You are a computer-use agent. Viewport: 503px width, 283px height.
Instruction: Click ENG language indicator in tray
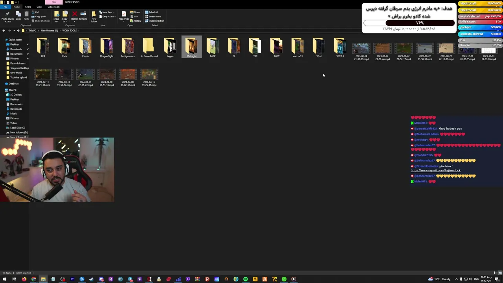pyautogui.click(x=477, y=279)
